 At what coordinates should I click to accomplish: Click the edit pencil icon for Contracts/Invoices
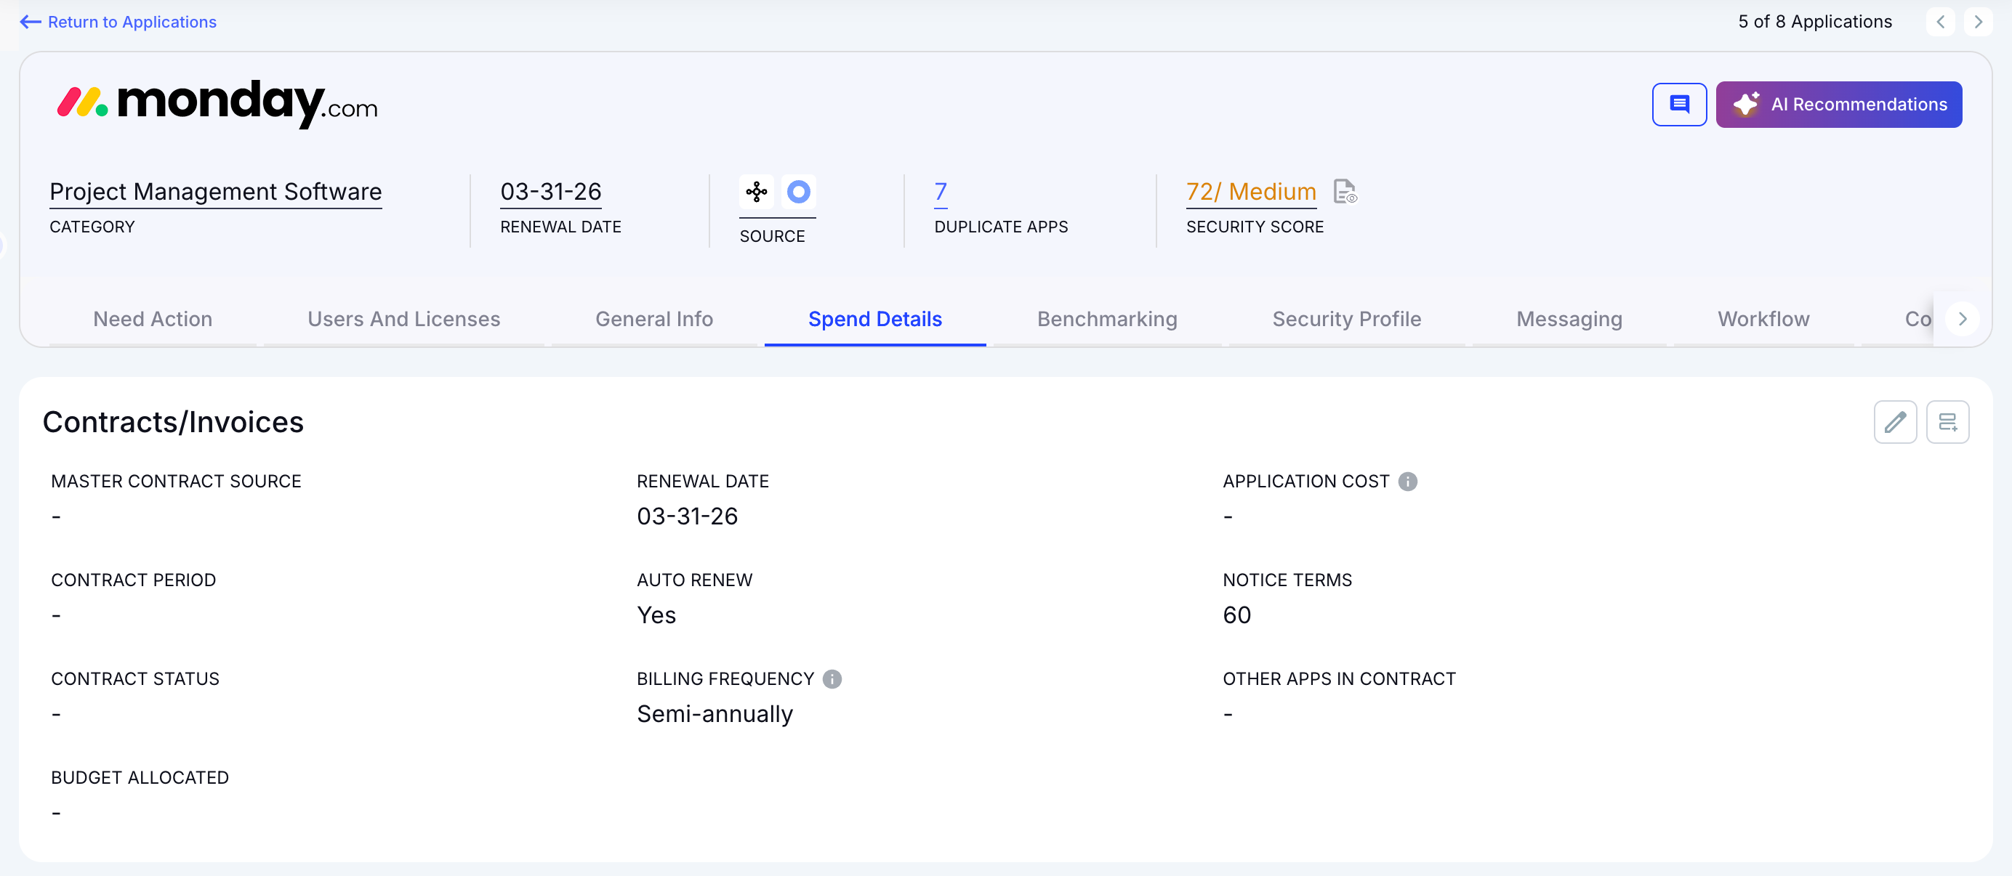click(1894, 423)
